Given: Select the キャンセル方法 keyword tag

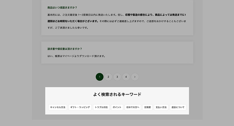Looking at the screenshot, I should point(57,107).
